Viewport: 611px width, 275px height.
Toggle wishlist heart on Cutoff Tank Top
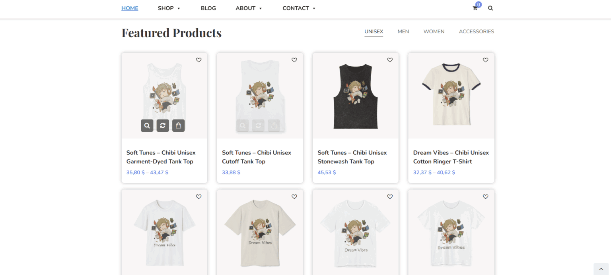(x=294, y=60)
